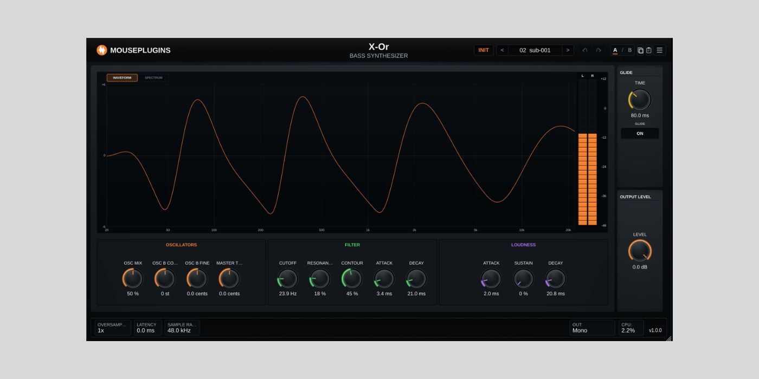Click the GLIDE panel header
759x379 pixels.
point(626,73)
